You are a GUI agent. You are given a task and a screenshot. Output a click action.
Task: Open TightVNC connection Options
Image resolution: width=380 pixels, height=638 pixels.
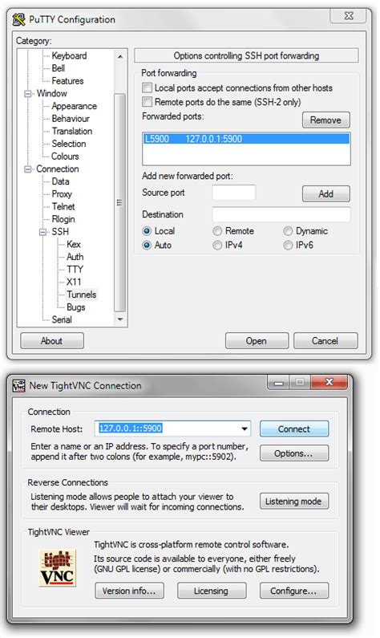click(x=294, y=453)
